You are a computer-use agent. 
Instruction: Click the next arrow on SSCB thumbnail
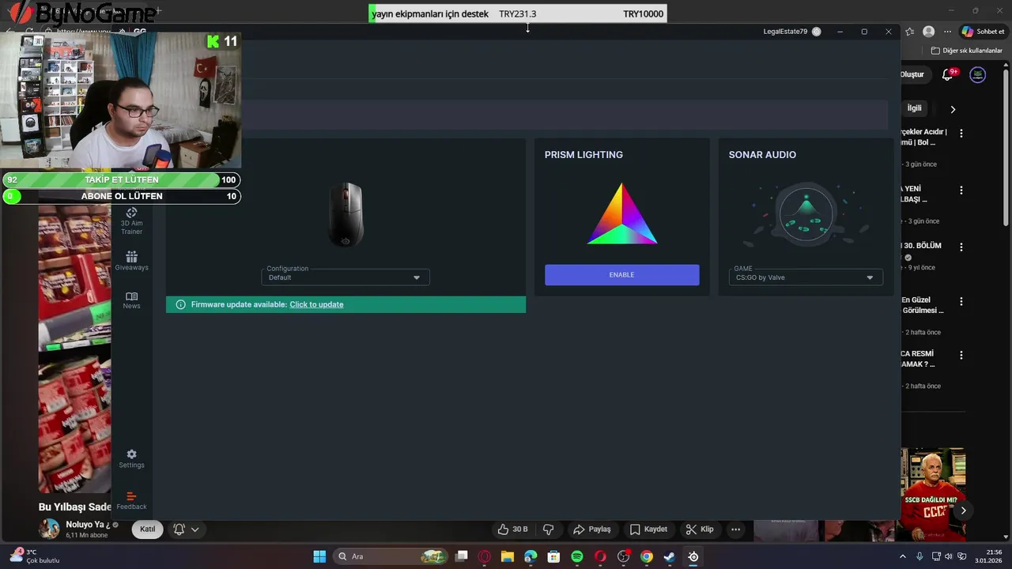963,511
